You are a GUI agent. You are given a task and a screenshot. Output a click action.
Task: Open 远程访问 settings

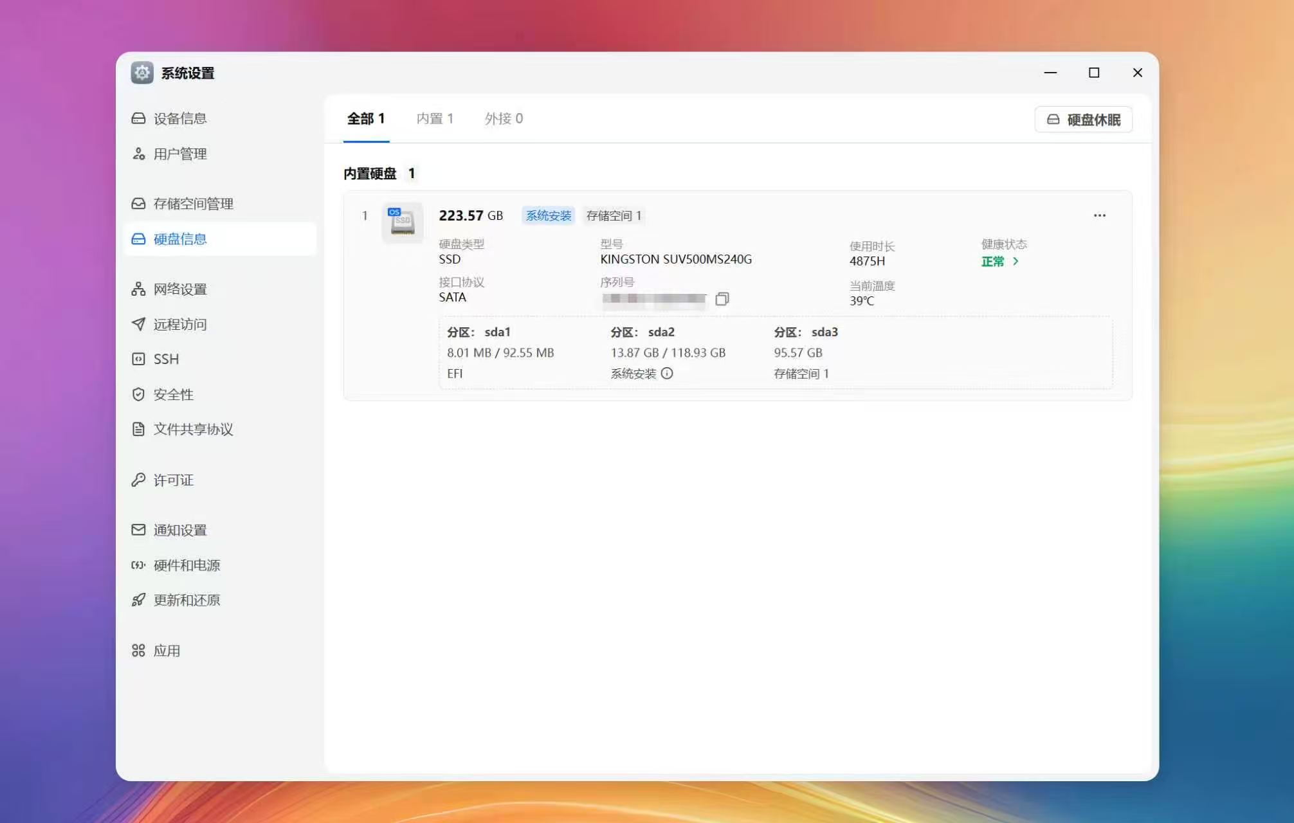(219, 324)
